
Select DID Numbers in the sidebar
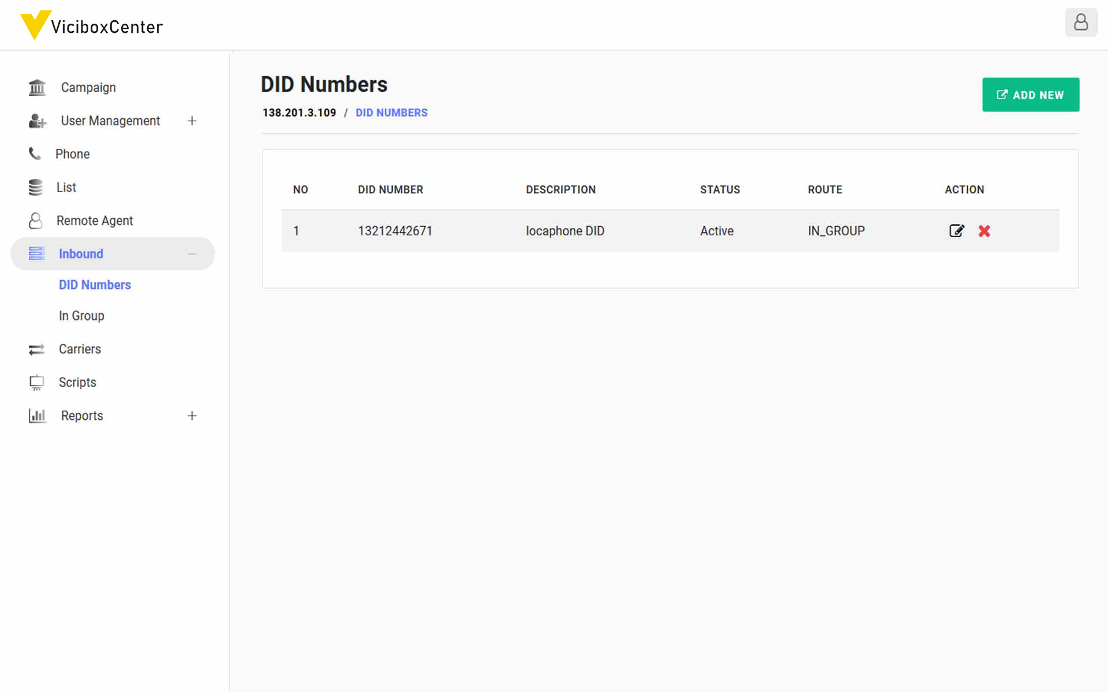[x=95, y=285]
